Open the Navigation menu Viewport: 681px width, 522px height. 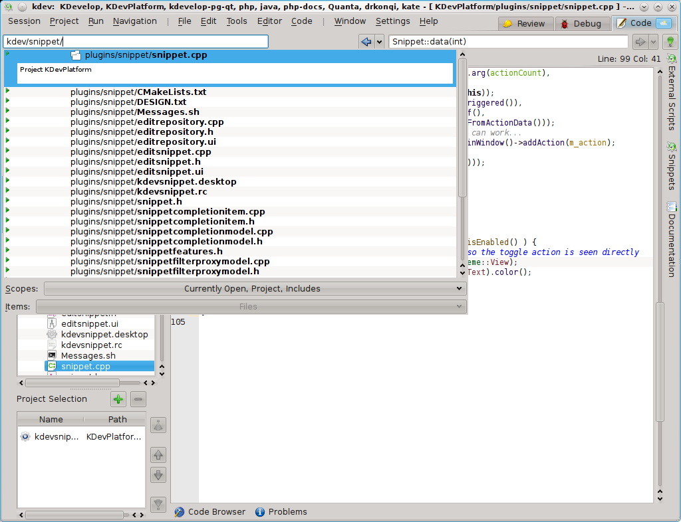tap(134, 21)
